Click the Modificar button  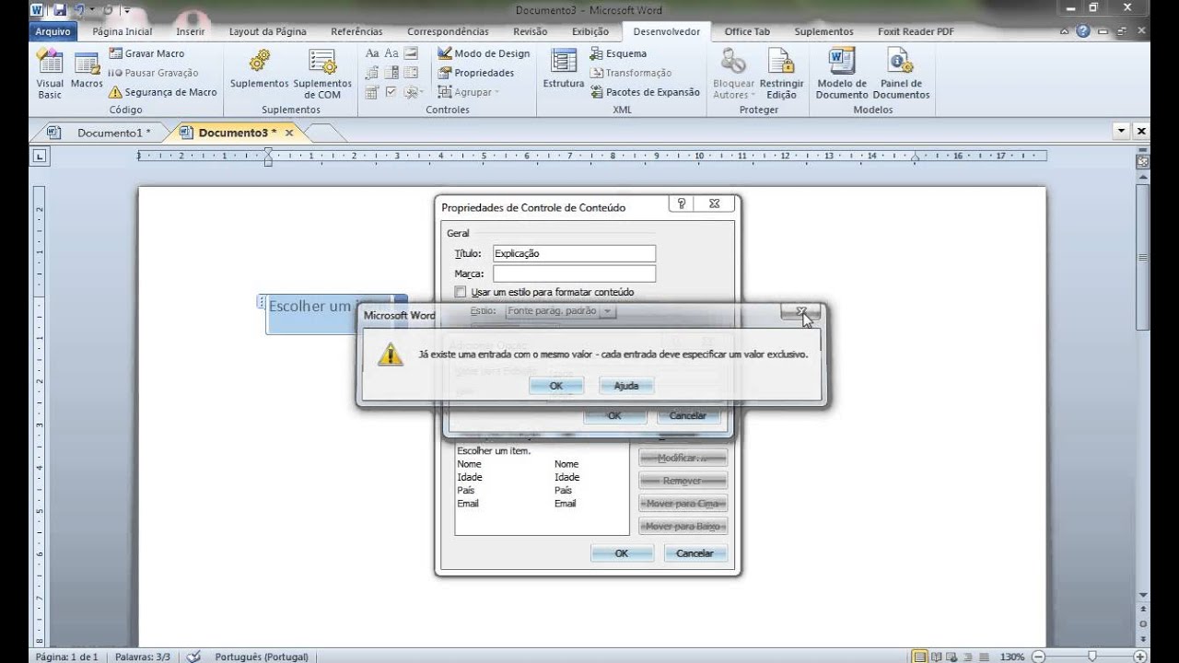click(x=683, y=458)
